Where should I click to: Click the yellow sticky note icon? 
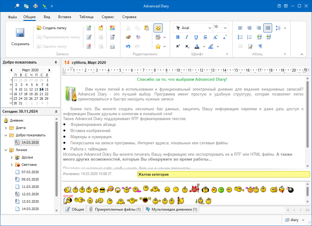click(x=101, y=28)
